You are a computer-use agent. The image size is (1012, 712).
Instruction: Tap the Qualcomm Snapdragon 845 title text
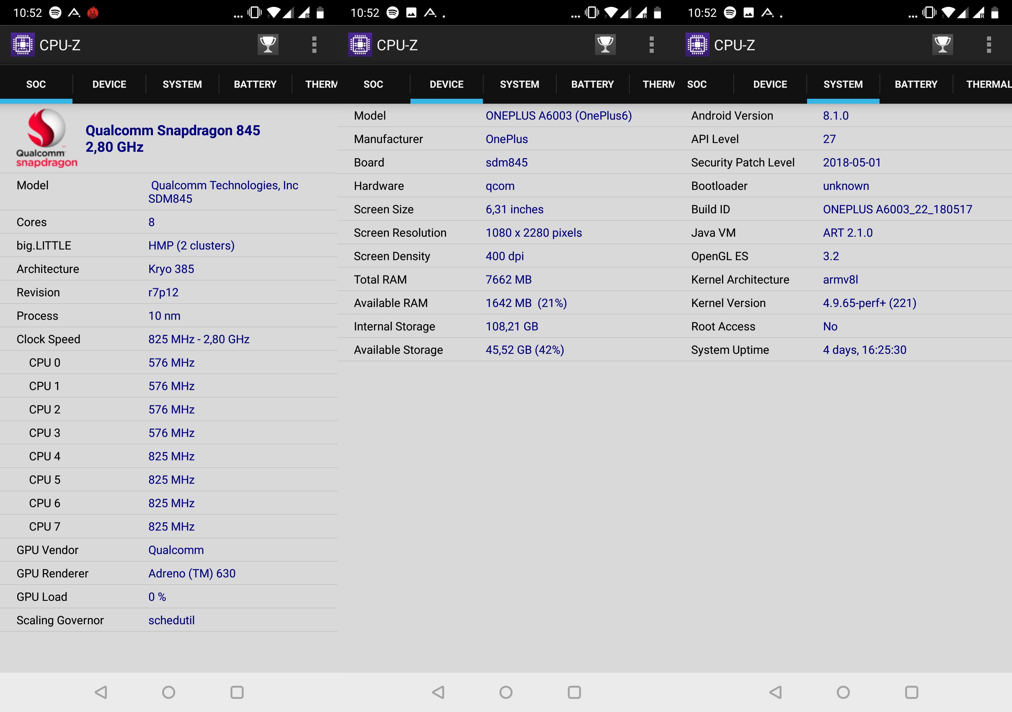(x=173, y=131)
